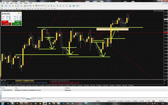Open the Windows Start button

coord(3,103)
